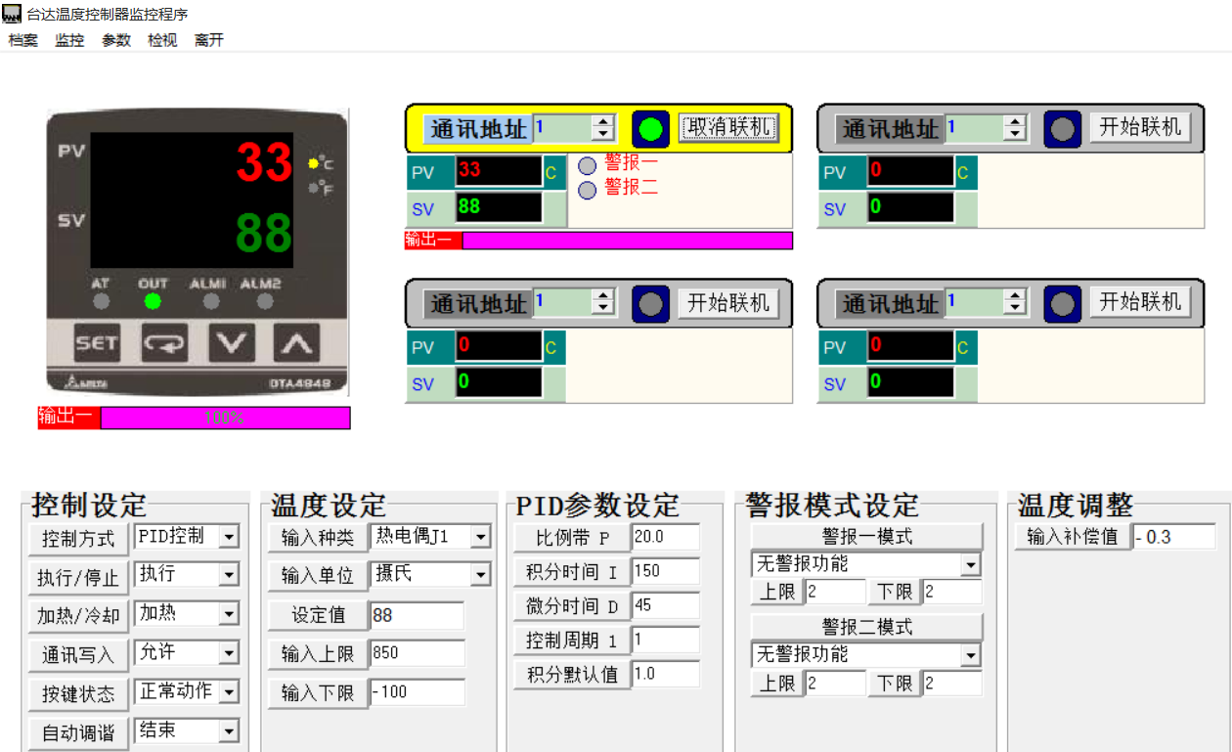Click the AT indicator LED on the controller
Image resolution: width=1232 pixels, height=752 pixels.
101,301
